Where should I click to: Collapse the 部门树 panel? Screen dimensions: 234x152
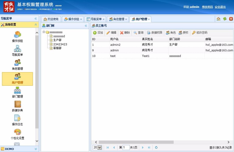point(86,26)
